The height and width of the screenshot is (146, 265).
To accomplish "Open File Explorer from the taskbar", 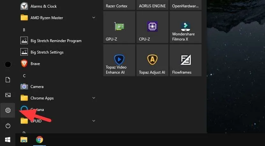I will [24, 140].
